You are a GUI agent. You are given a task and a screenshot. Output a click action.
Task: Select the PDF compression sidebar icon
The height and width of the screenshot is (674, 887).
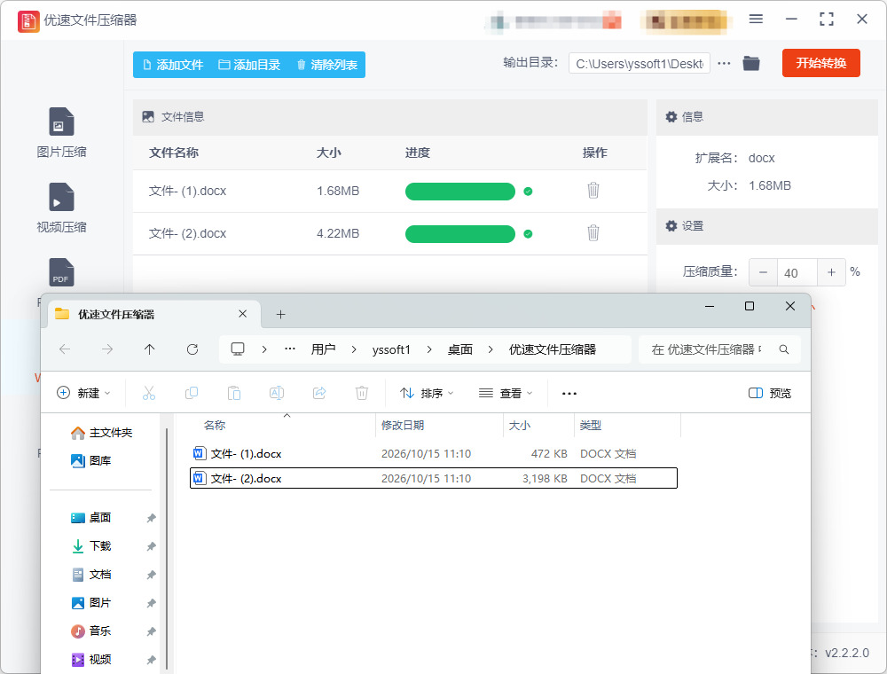pyautogui.click(x=61, y=272)
